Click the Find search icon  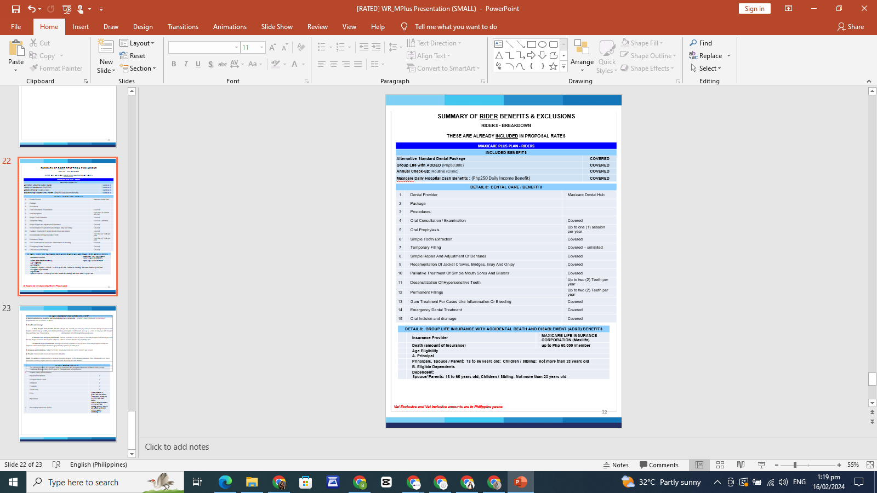(x=693, y=43)
